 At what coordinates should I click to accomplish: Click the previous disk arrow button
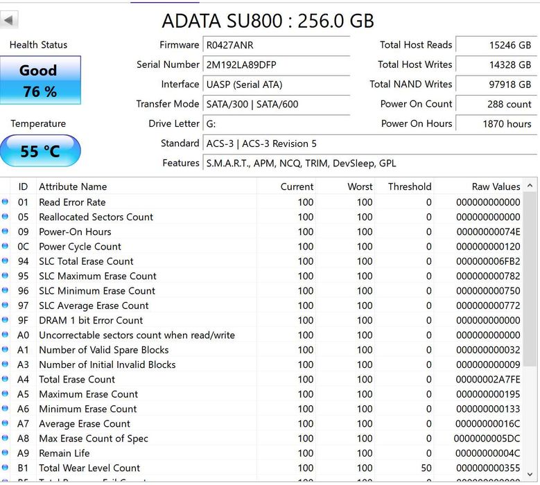pos(9,20)
